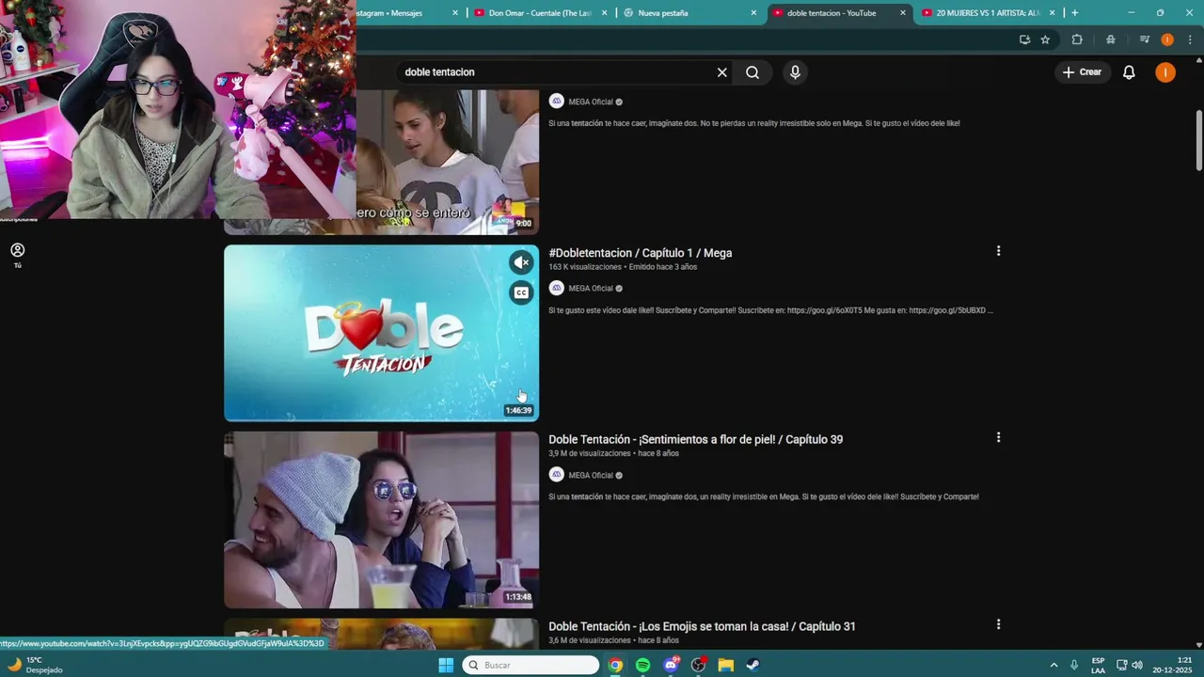
Task: Open the media controls icon in Chrome toolbar
Action: click(x=1145, y=39)
